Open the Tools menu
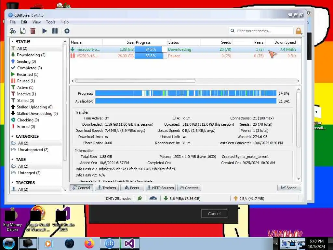Screen dimensions: 333x250 pyautogui.click(x=50, y=22)
